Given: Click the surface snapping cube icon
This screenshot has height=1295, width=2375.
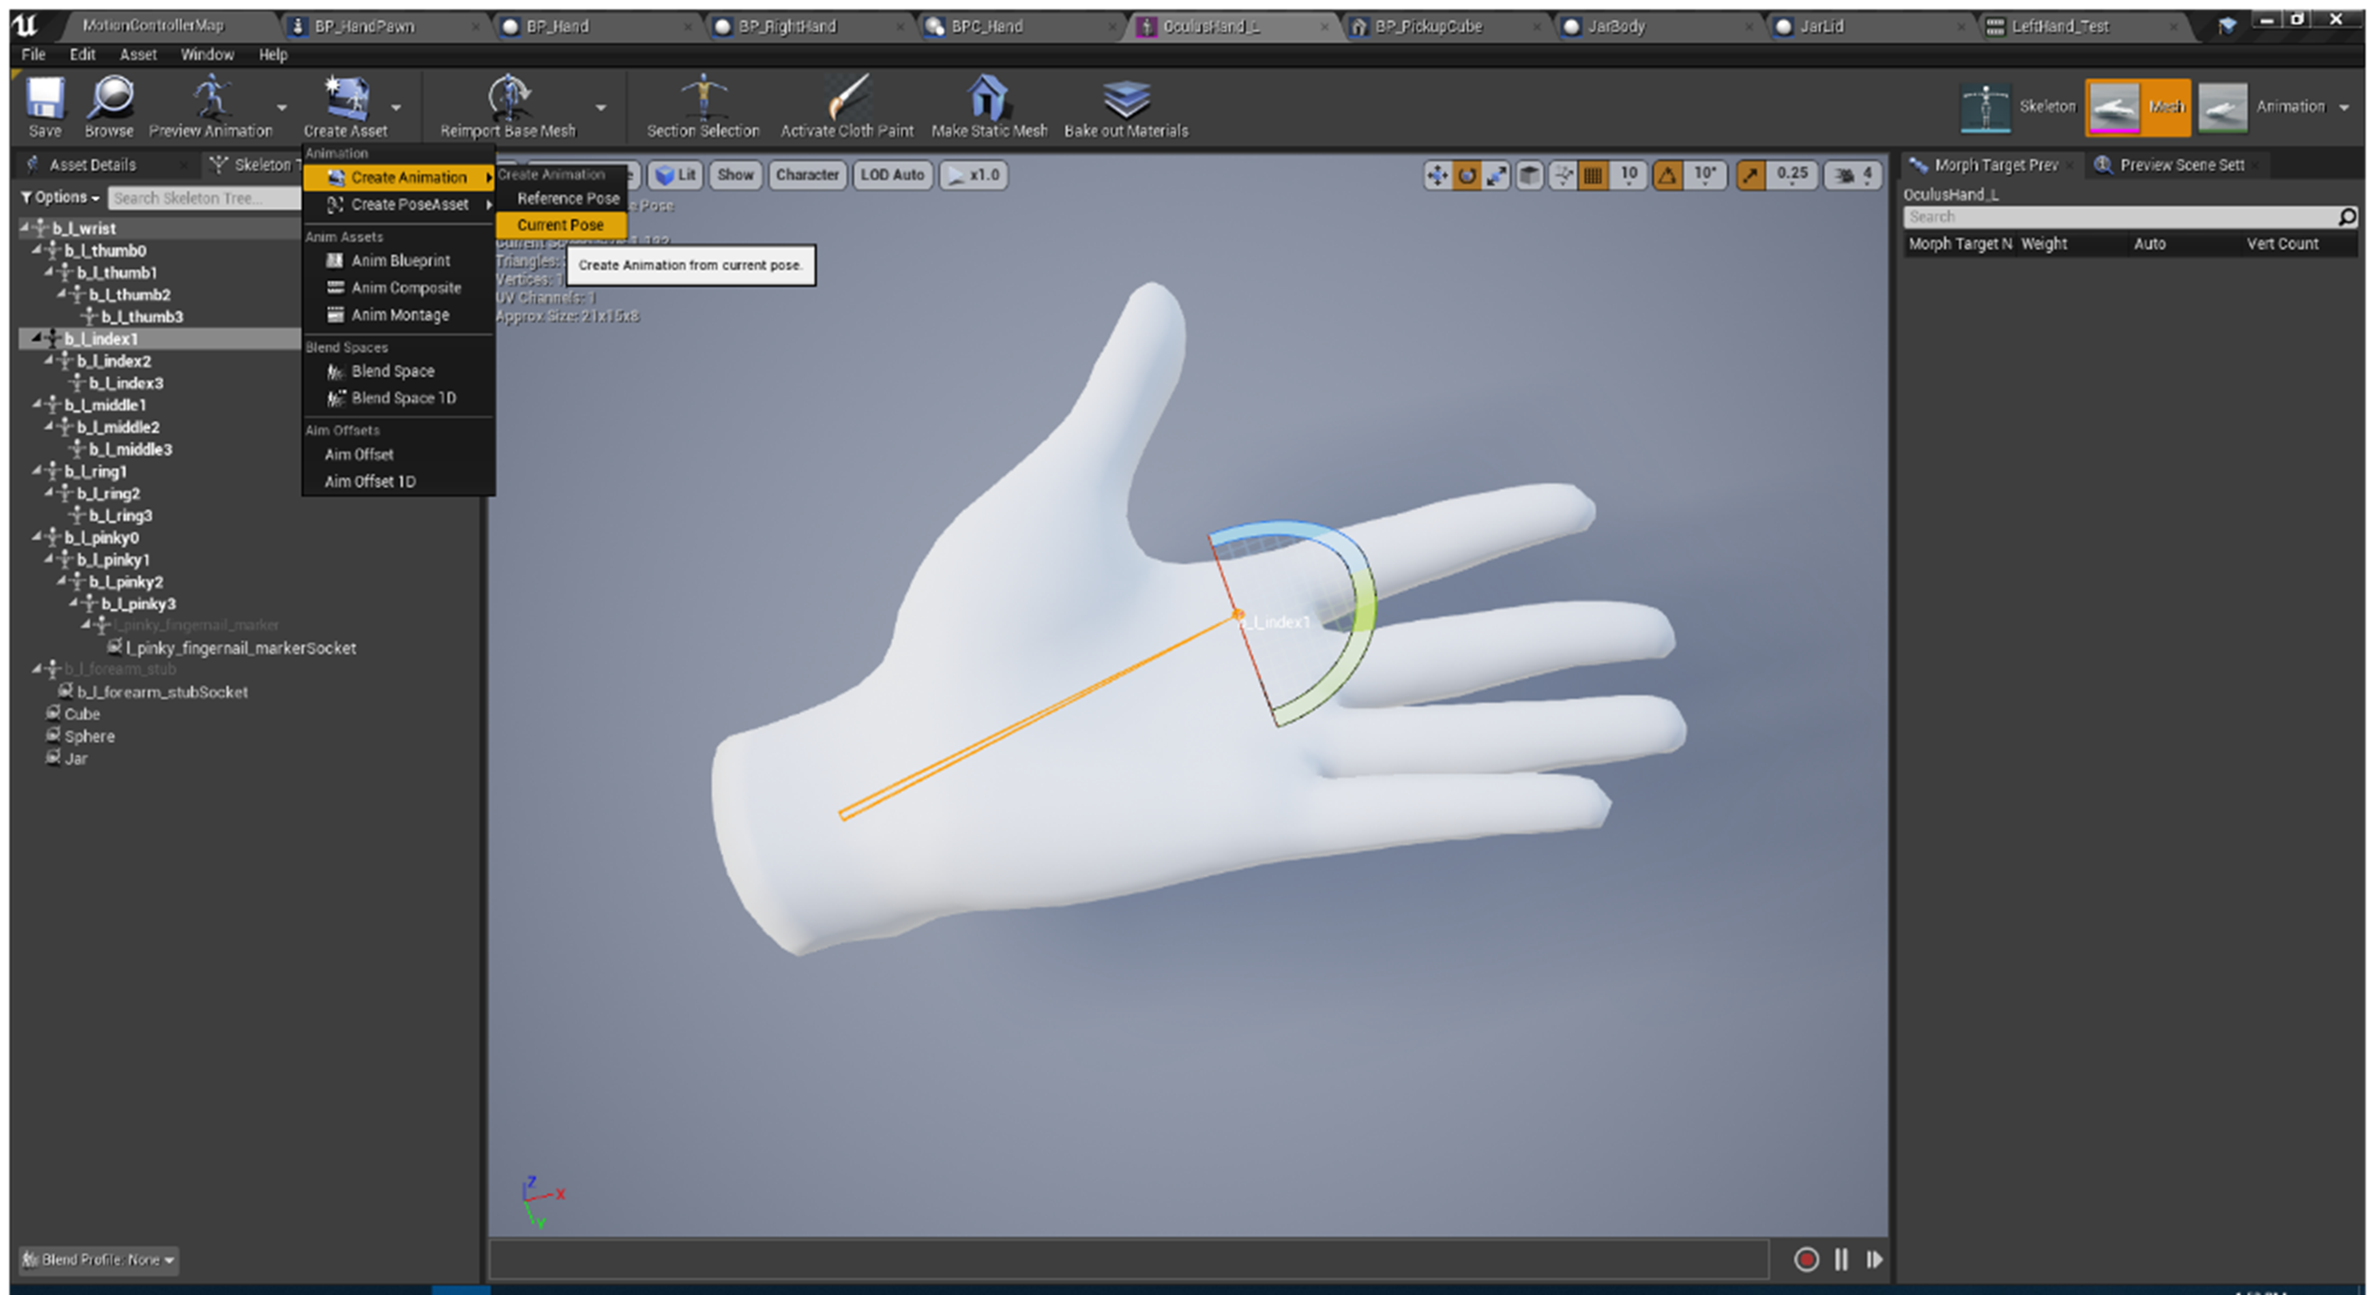Looking at the screenshot, I should tap(1530, 175).
